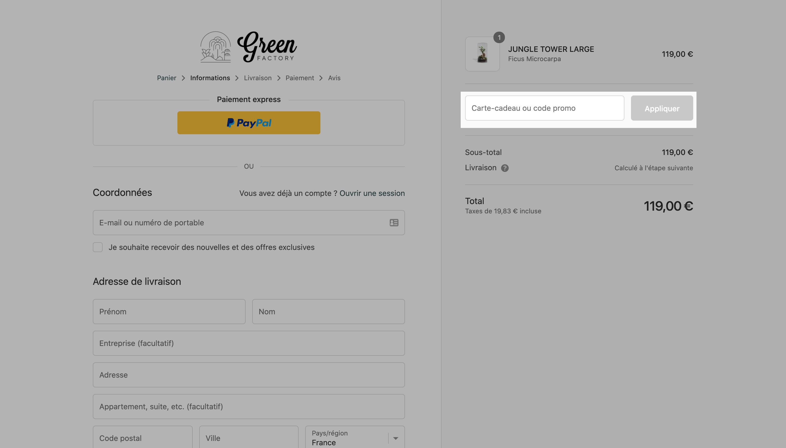Click the Livraison help question mark icon

click(505, 168)
